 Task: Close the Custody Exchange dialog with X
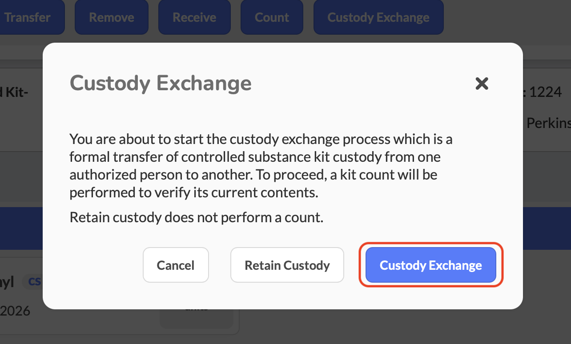coord(482,84)
